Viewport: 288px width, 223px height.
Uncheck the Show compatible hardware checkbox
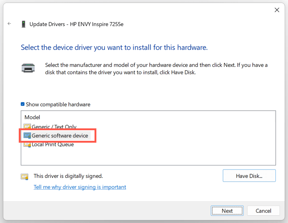click(23, 104)
